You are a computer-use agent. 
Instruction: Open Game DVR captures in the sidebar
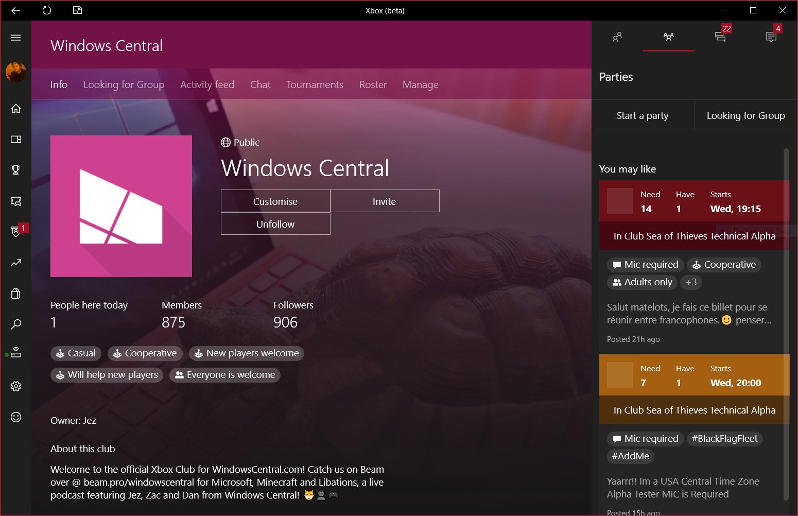pyautogui.click(x=16, y=201)
